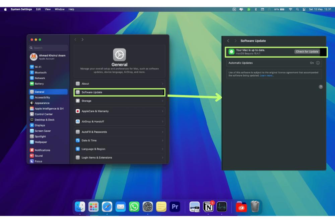Open Control Center in menu bar
Image resolution: width=335 pixels, height=223 pixels.
pyautogui.click(x=304, y=9)
